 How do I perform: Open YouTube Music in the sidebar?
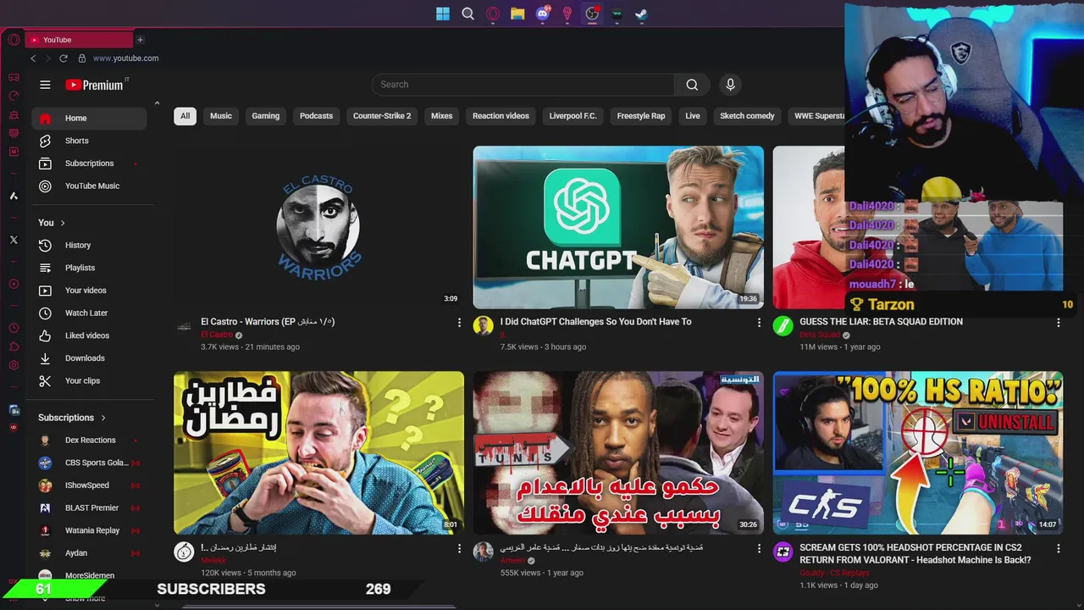(x=89, y=186)
